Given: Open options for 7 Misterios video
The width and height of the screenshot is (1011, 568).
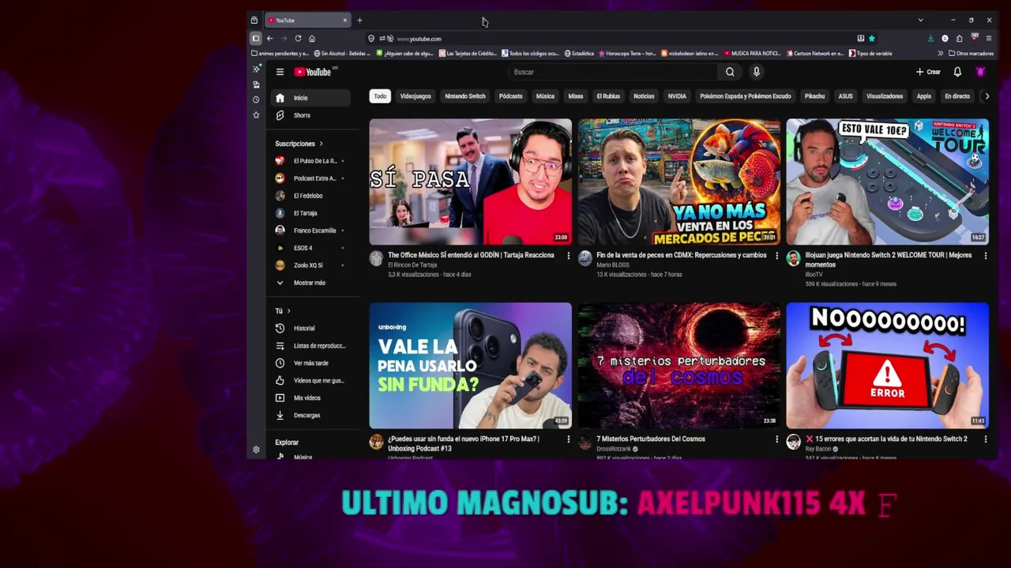Looking at the screenshot, I should (x=776, y=439).
